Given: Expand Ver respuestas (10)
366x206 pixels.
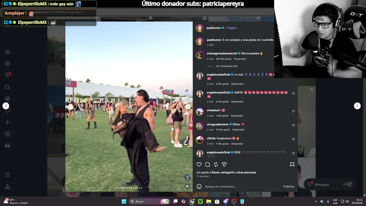Looking at the screenshot, I should click(x=226, y=66).
